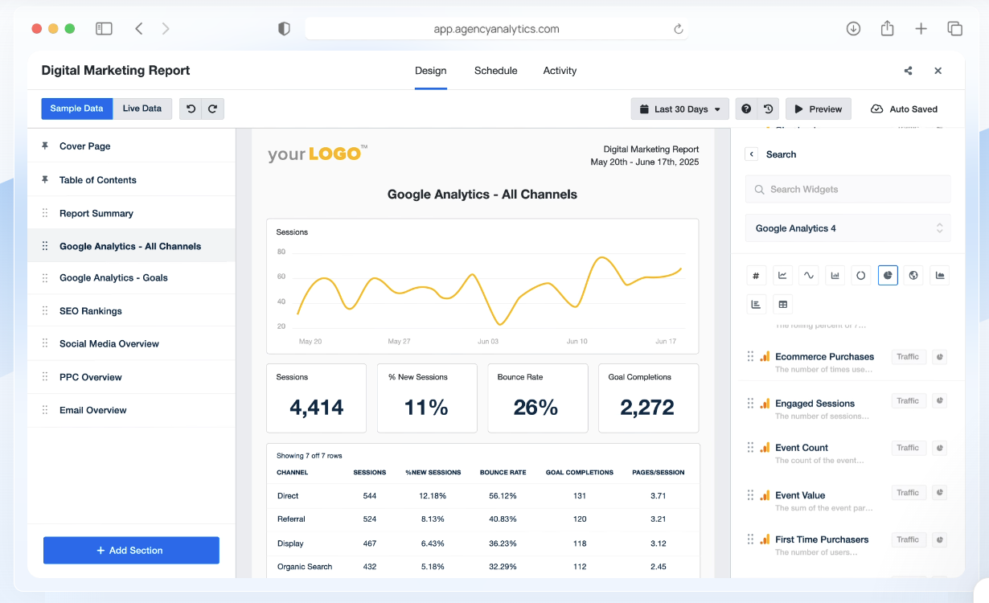Click the Add Section button
The height and width of the screenshot is (603, 989).
pyautogui.click(x=131, y=550)
